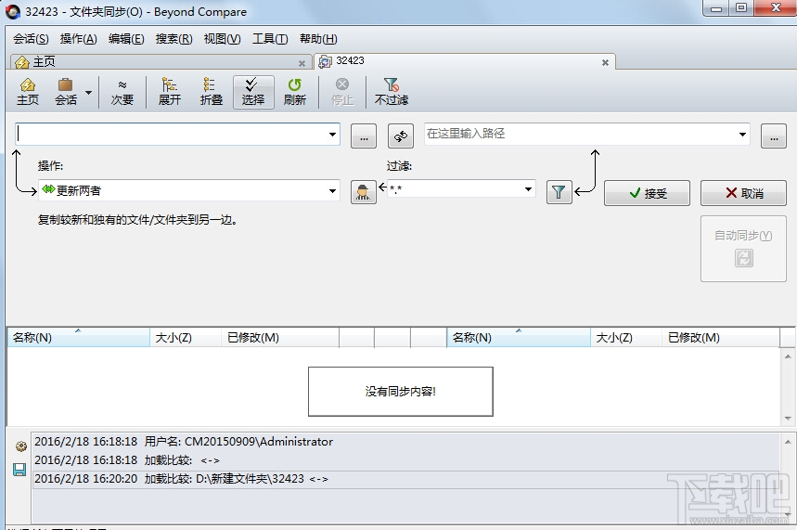Toggle the 次要 (Minor) toolbar button
The image size is (797, 530).
point(122,92)
